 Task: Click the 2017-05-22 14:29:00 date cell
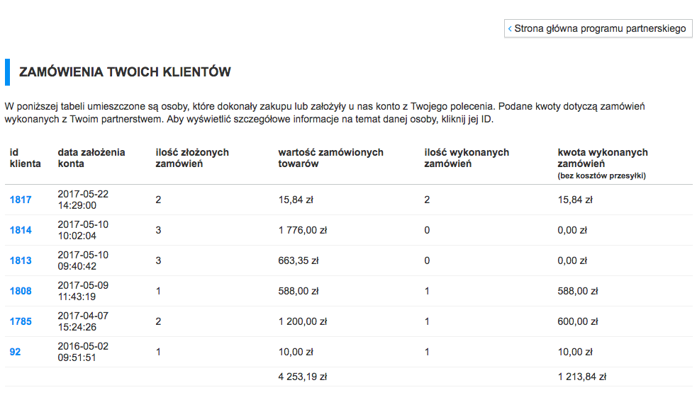pos(83,200)
